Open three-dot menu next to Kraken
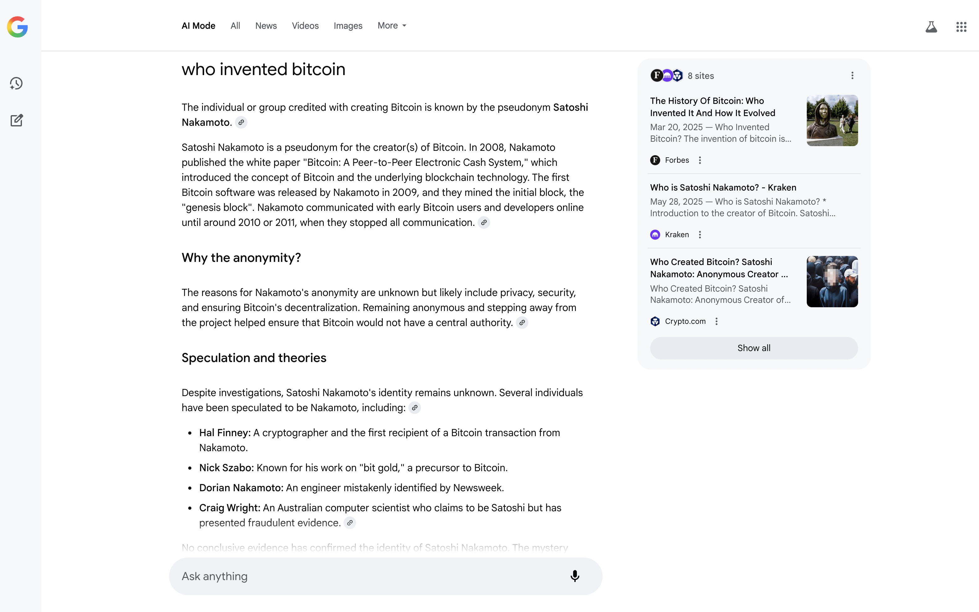Image resolution: width=979 pixels, height=612 pixels. pyautogui.click(x=700, y=235)
